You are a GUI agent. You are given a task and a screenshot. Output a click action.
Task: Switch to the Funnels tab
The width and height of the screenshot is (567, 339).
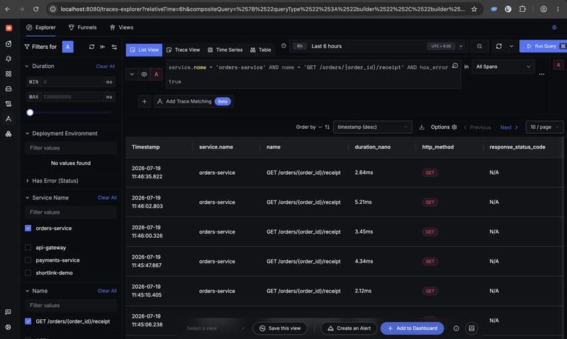[82, 28]
